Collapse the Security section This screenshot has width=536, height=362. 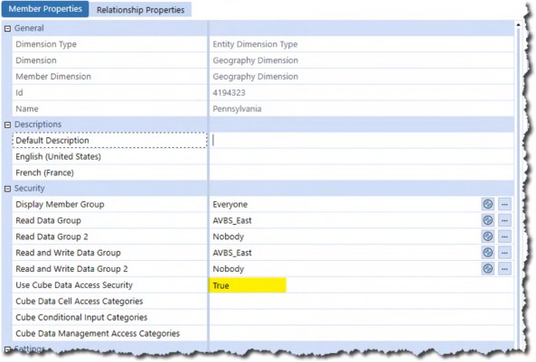point(7,189)
